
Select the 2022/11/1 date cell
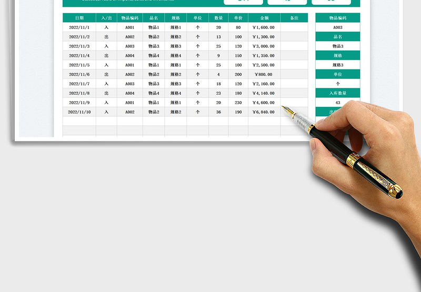tap(79, 27)
